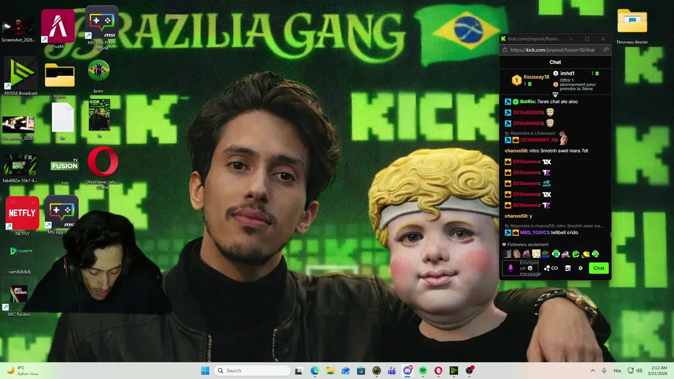This screenshot has height=379, width=674.
Task: Insert the white cat quick emote
Action: point(566,254)
